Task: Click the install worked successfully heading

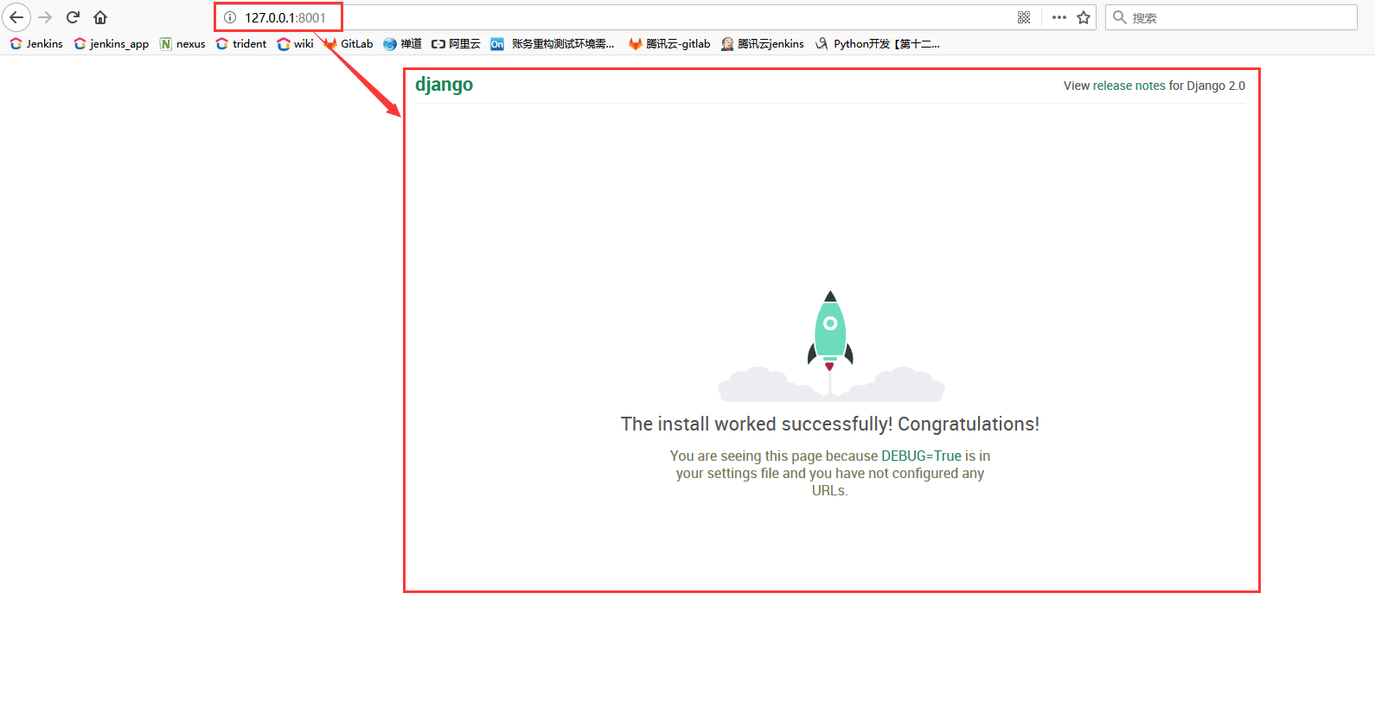Action: [830, 424]
